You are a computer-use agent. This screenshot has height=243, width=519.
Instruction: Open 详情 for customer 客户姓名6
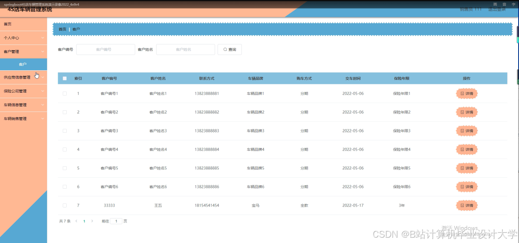[467, 187]
